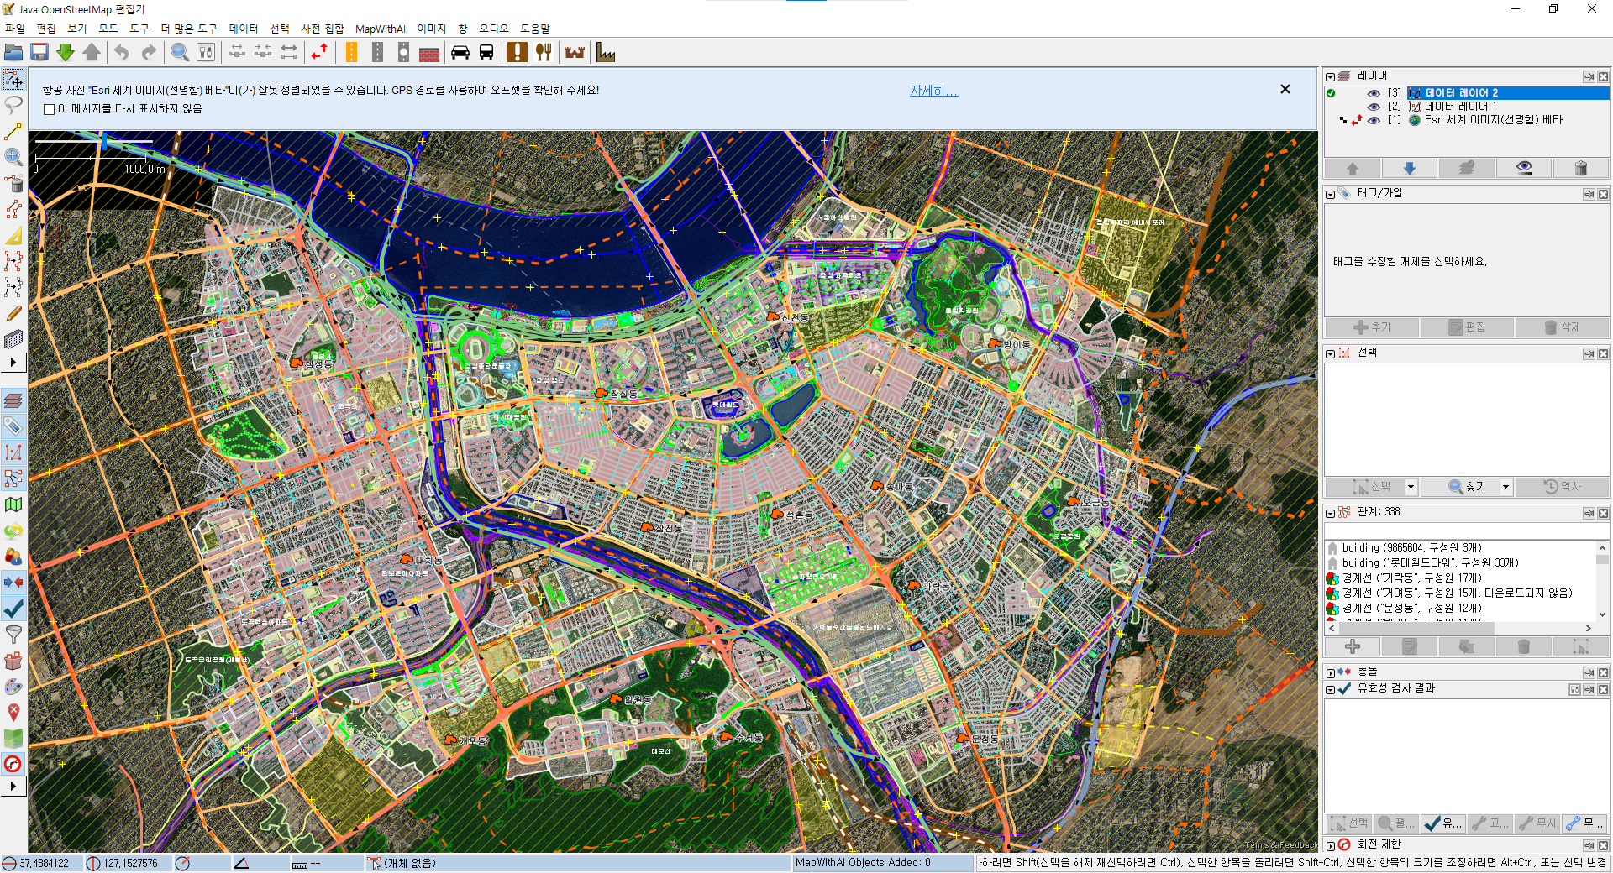
Task: Toggle visibility eye of Esri imagery layer
Action: pos(1374,120)
